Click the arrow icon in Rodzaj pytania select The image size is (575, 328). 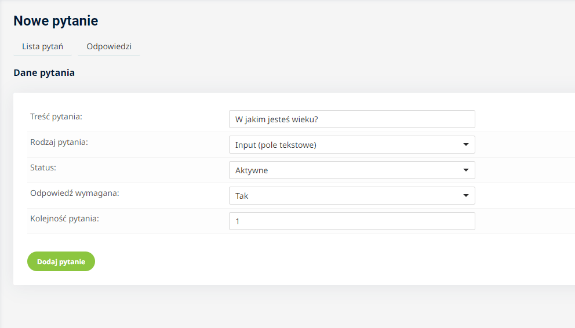click(x=466, y=145)
